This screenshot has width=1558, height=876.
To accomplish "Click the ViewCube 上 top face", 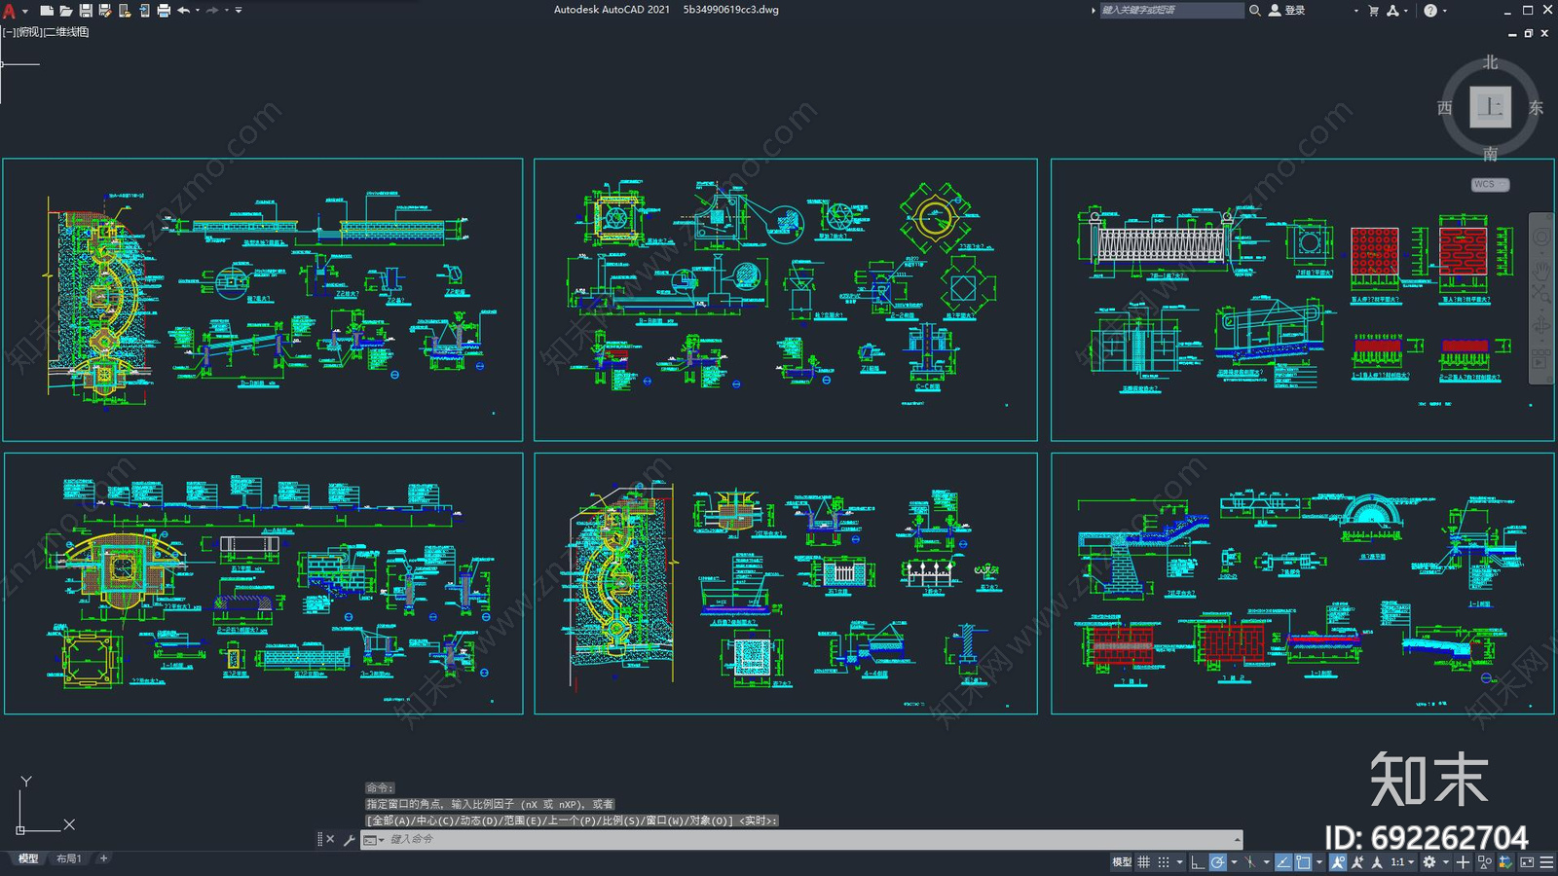I will pos(1490,107).
